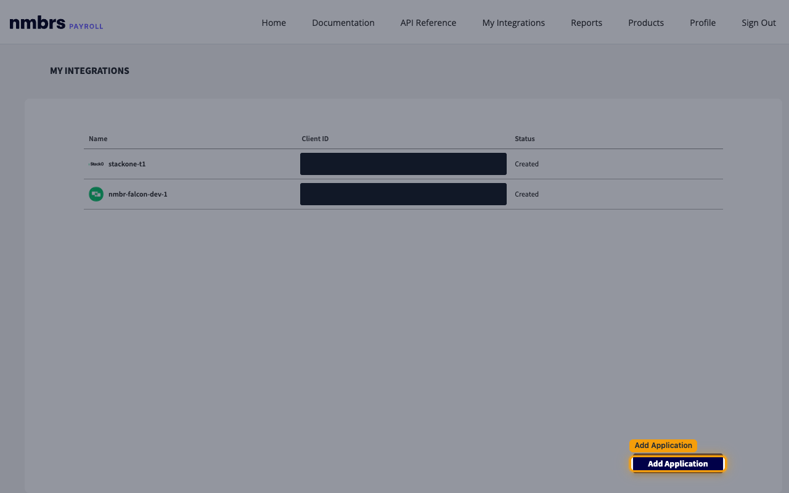Screen dimensions: 789x493
Task: Go to the Home menu
Action: tap(274, 23)
